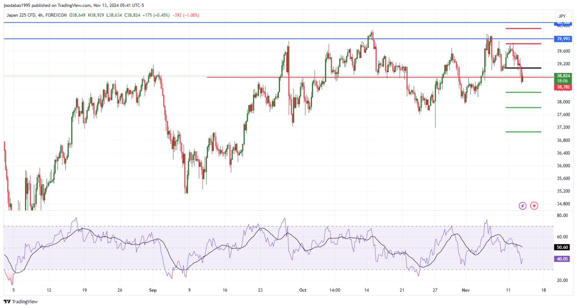Click the TradingView logo at bottom left

21,302
